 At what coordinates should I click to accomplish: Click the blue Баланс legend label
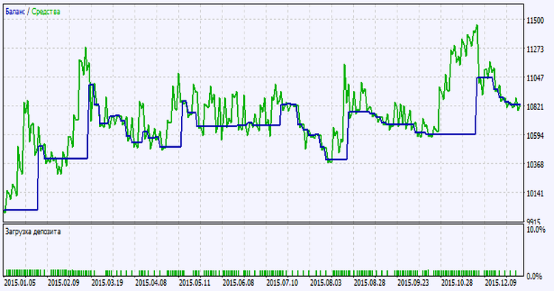tap(16, 12)
